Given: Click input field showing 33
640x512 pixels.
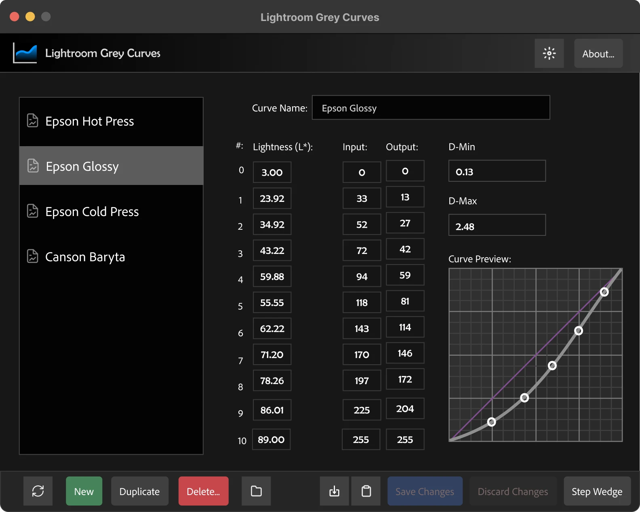Looking at the screenshot, I should pyautogui.click(x=362, y=198).
